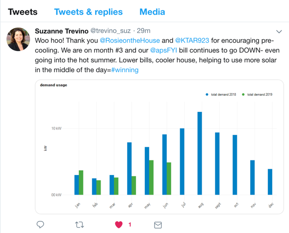Open the Media tab
This screenshot has height=233, width=289.
pos(152,12)
